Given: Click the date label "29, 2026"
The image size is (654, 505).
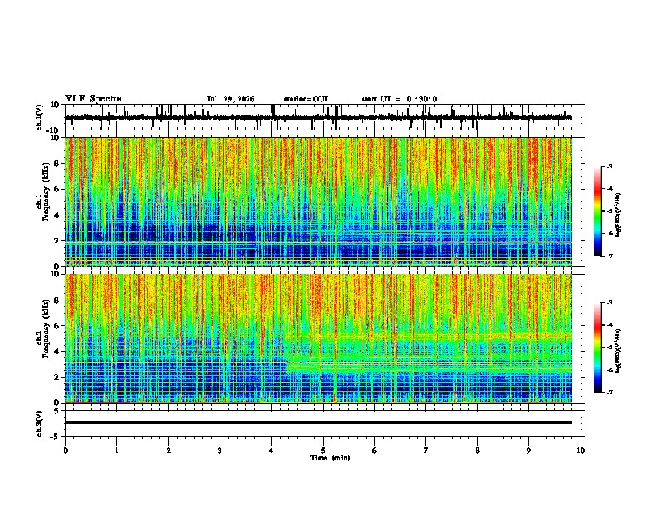Looking at the screenshot, I should click(237, 99).
